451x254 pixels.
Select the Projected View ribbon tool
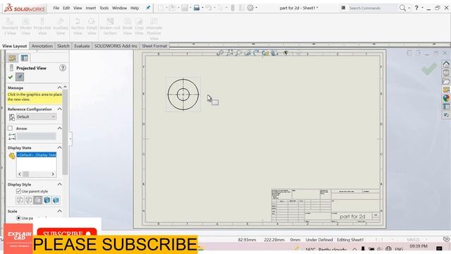point(42,27)
